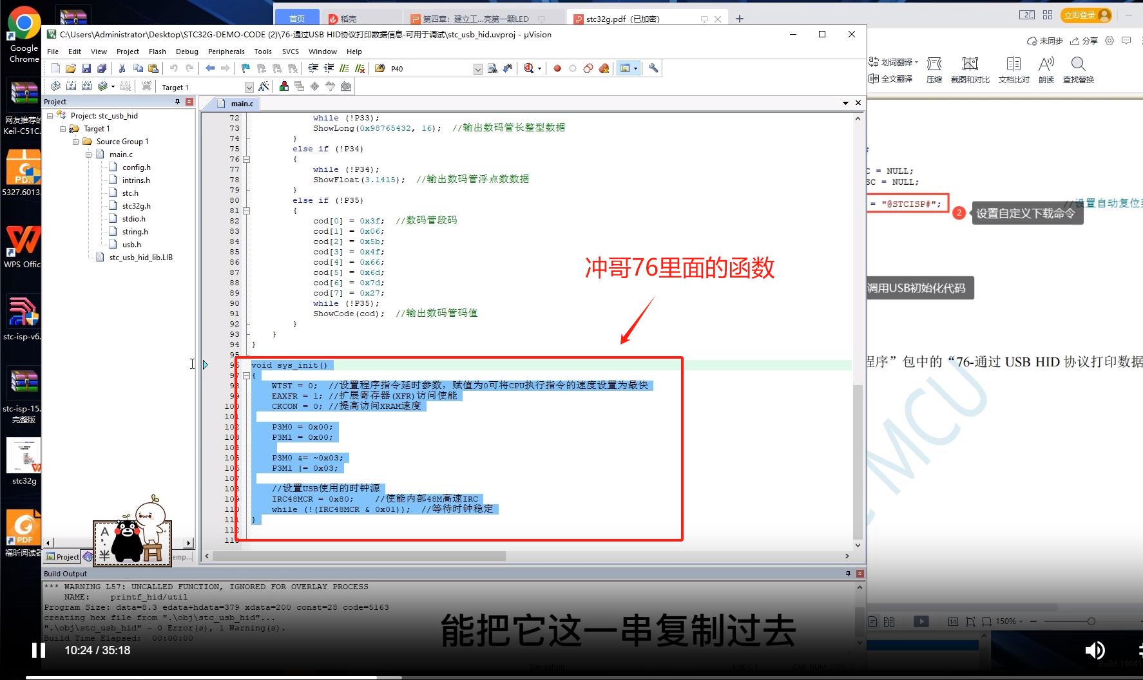The height and width of the screenshot is (680, 1143).
Task: Open WPS settings gear icon
Action: point(1109,41)
